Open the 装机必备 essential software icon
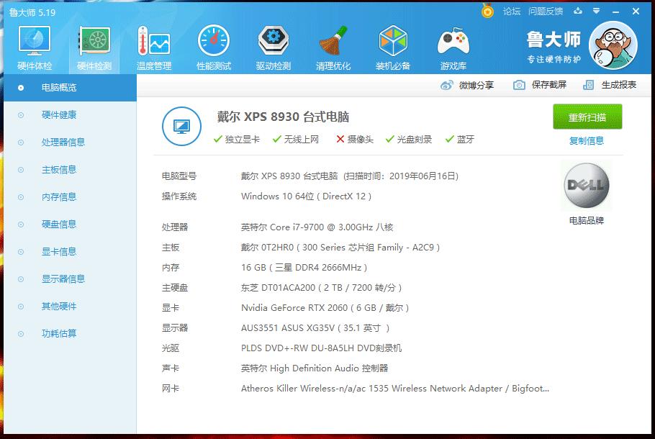This screenshot has width=655, height=439. click(x=393, y=46)
